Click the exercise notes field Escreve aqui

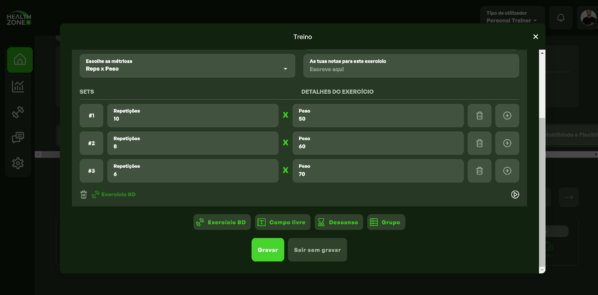point(411,66)
